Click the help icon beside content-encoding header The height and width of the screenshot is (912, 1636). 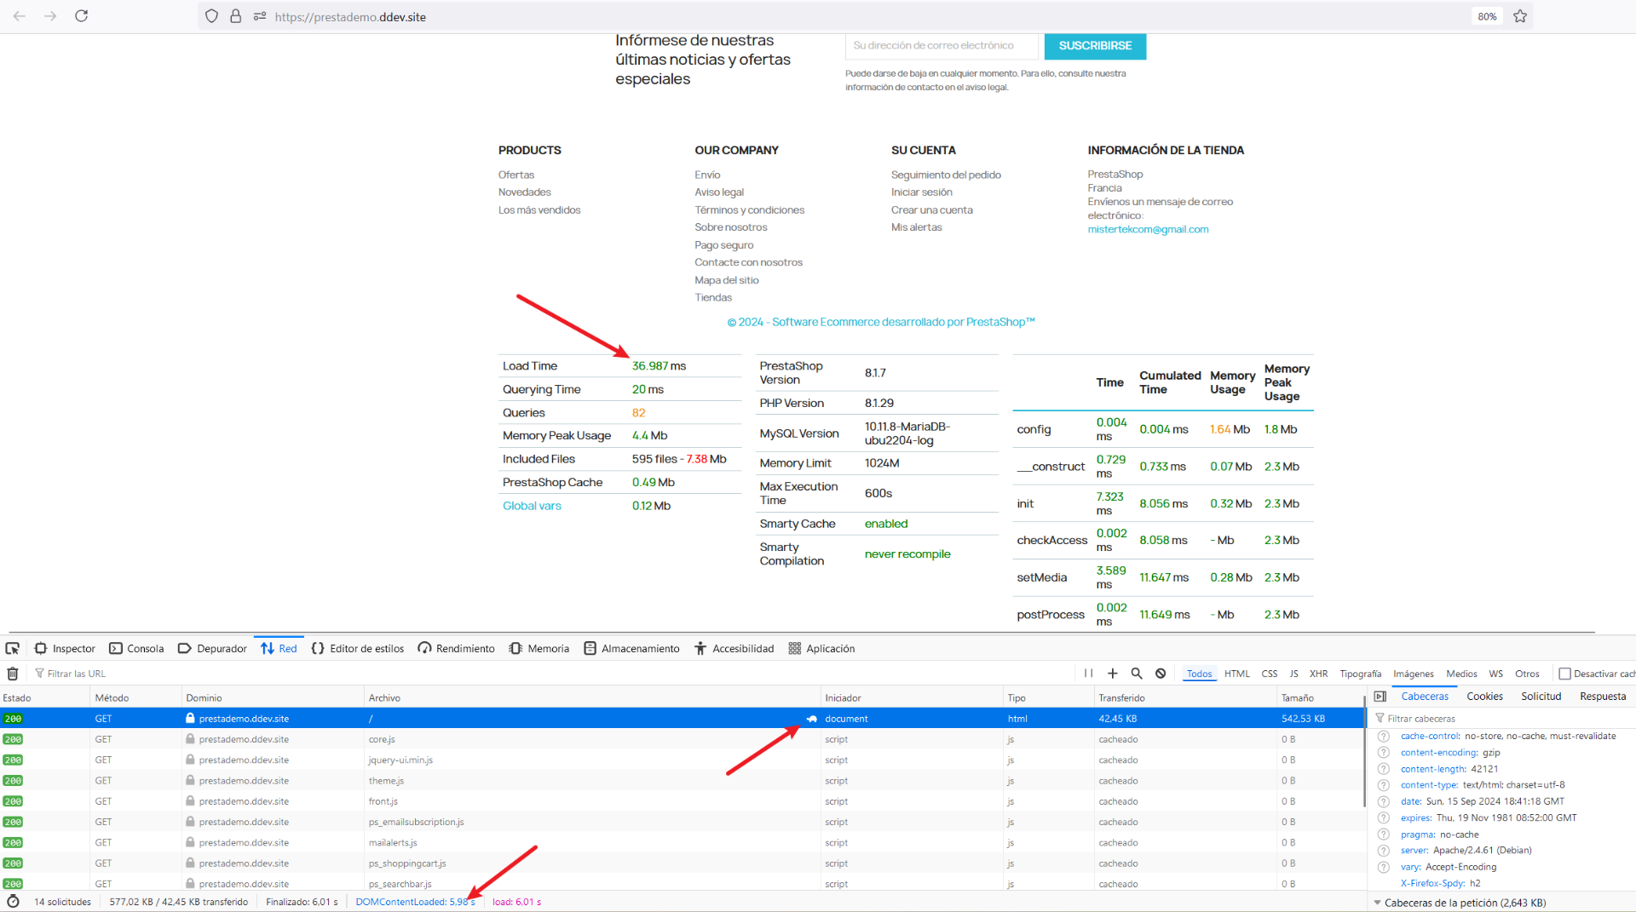1384,753
